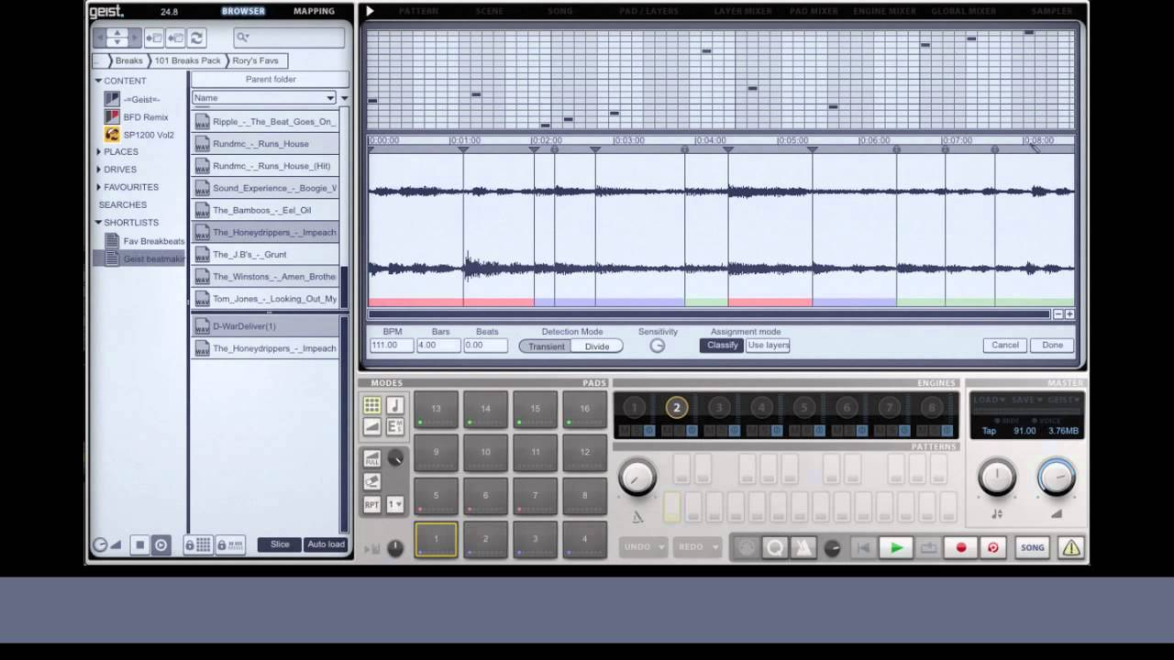Click the Auto load button

tap(326, 544)
